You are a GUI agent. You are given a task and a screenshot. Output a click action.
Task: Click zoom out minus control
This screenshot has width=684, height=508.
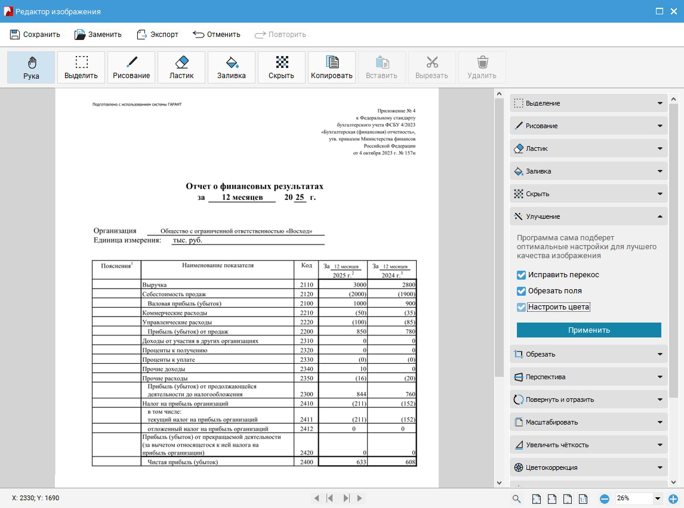pos(605,498)
